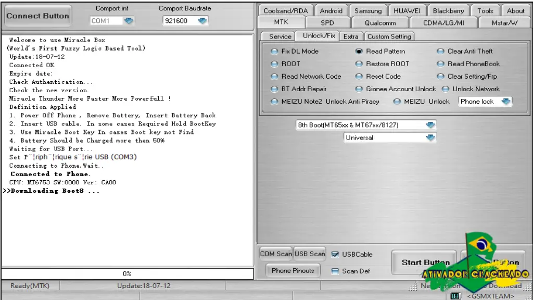
Task: Open the Tools tab
Action: (485, 11)
